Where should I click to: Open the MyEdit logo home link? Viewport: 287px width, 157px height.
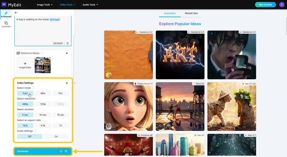click(11, 5)
